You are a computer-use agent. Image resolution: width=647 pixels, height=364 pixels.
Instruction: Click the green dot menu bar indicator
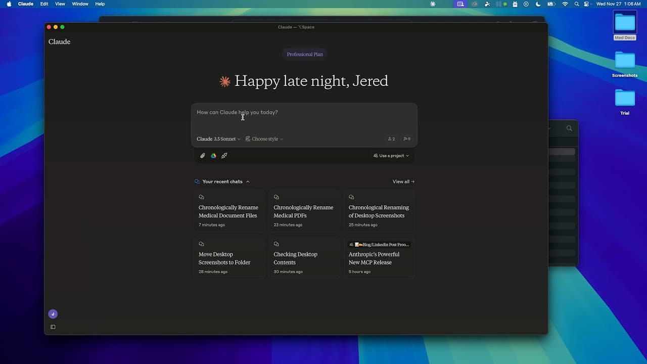pyautogui.click(x=505, y=4)
